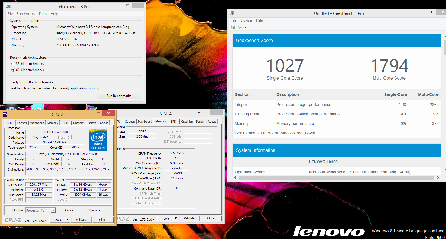Switch to Memory tab in front CPU-Z

[x=53, y=123]
